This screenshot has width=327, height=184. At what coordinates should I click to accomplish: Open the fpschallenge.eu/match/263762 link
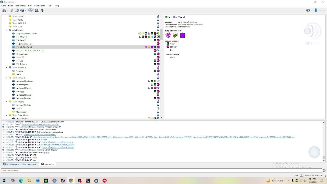pos(58,147)
